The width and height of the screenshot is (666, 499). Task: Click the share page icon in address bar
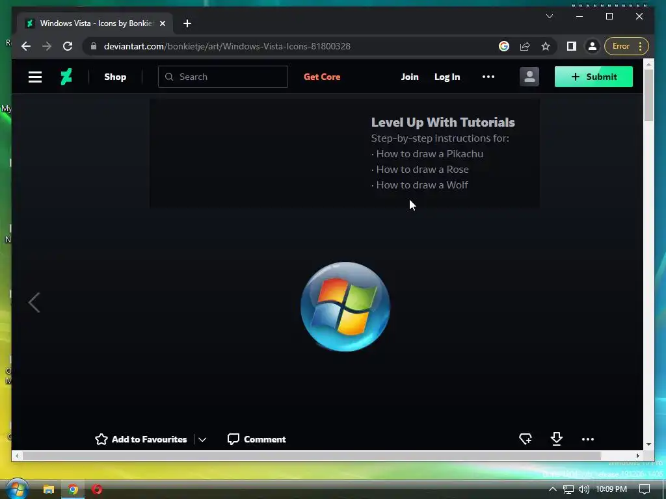click(525, 46)
